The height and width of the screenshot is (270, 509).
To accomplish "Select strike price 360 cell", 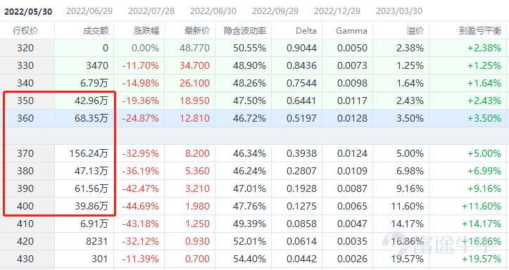I will click(x=27, y=118).
